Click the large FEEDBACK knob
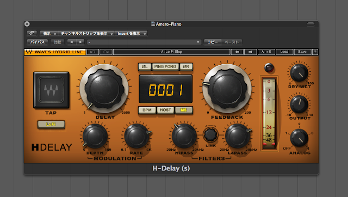Image resolution: width=348 pixels, height=197 pixels. pyautogui.click(x=227, y=89)
